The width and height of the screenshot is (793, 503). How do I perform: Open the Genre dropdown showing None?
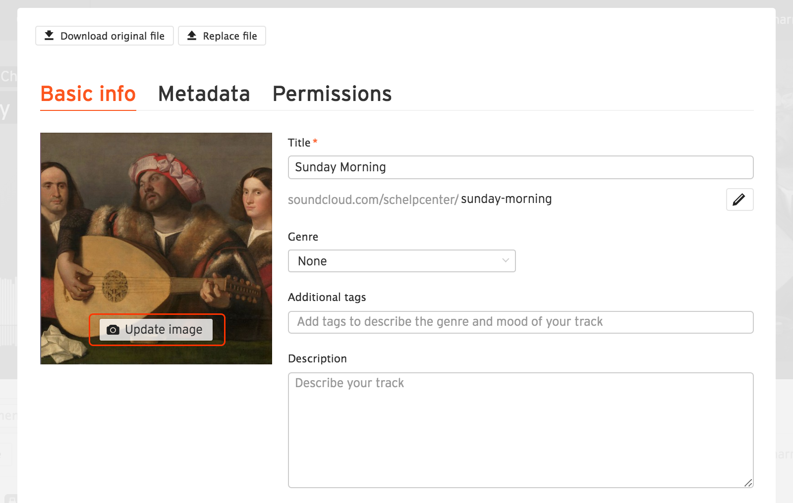tap(396, 261)
